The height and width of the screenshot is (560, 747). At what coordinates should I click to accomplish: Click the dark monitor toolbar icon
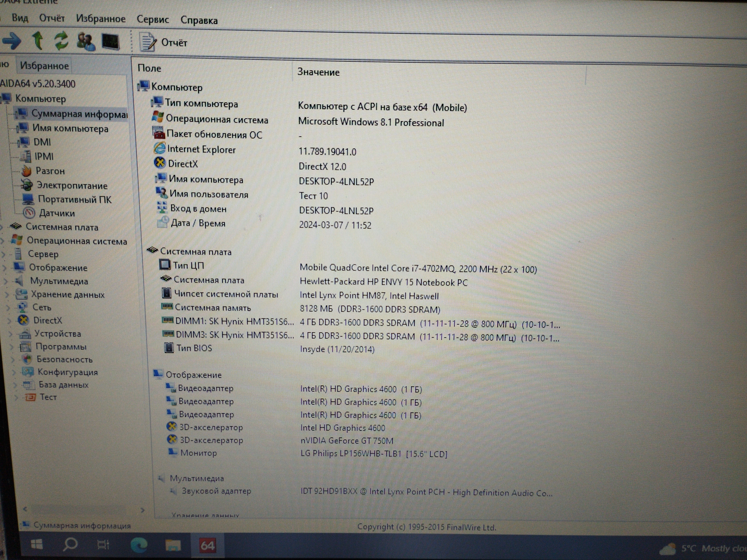click(110, 42)
